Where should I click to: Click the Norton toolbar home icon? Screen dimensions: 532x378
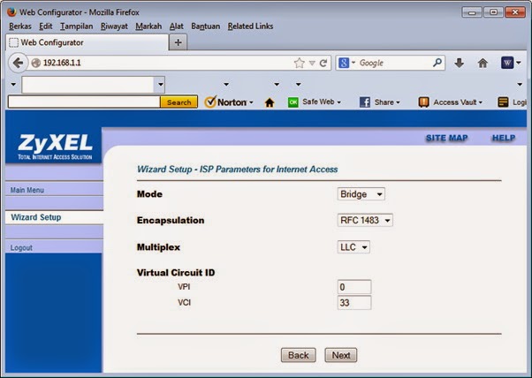tap(270, 102)
